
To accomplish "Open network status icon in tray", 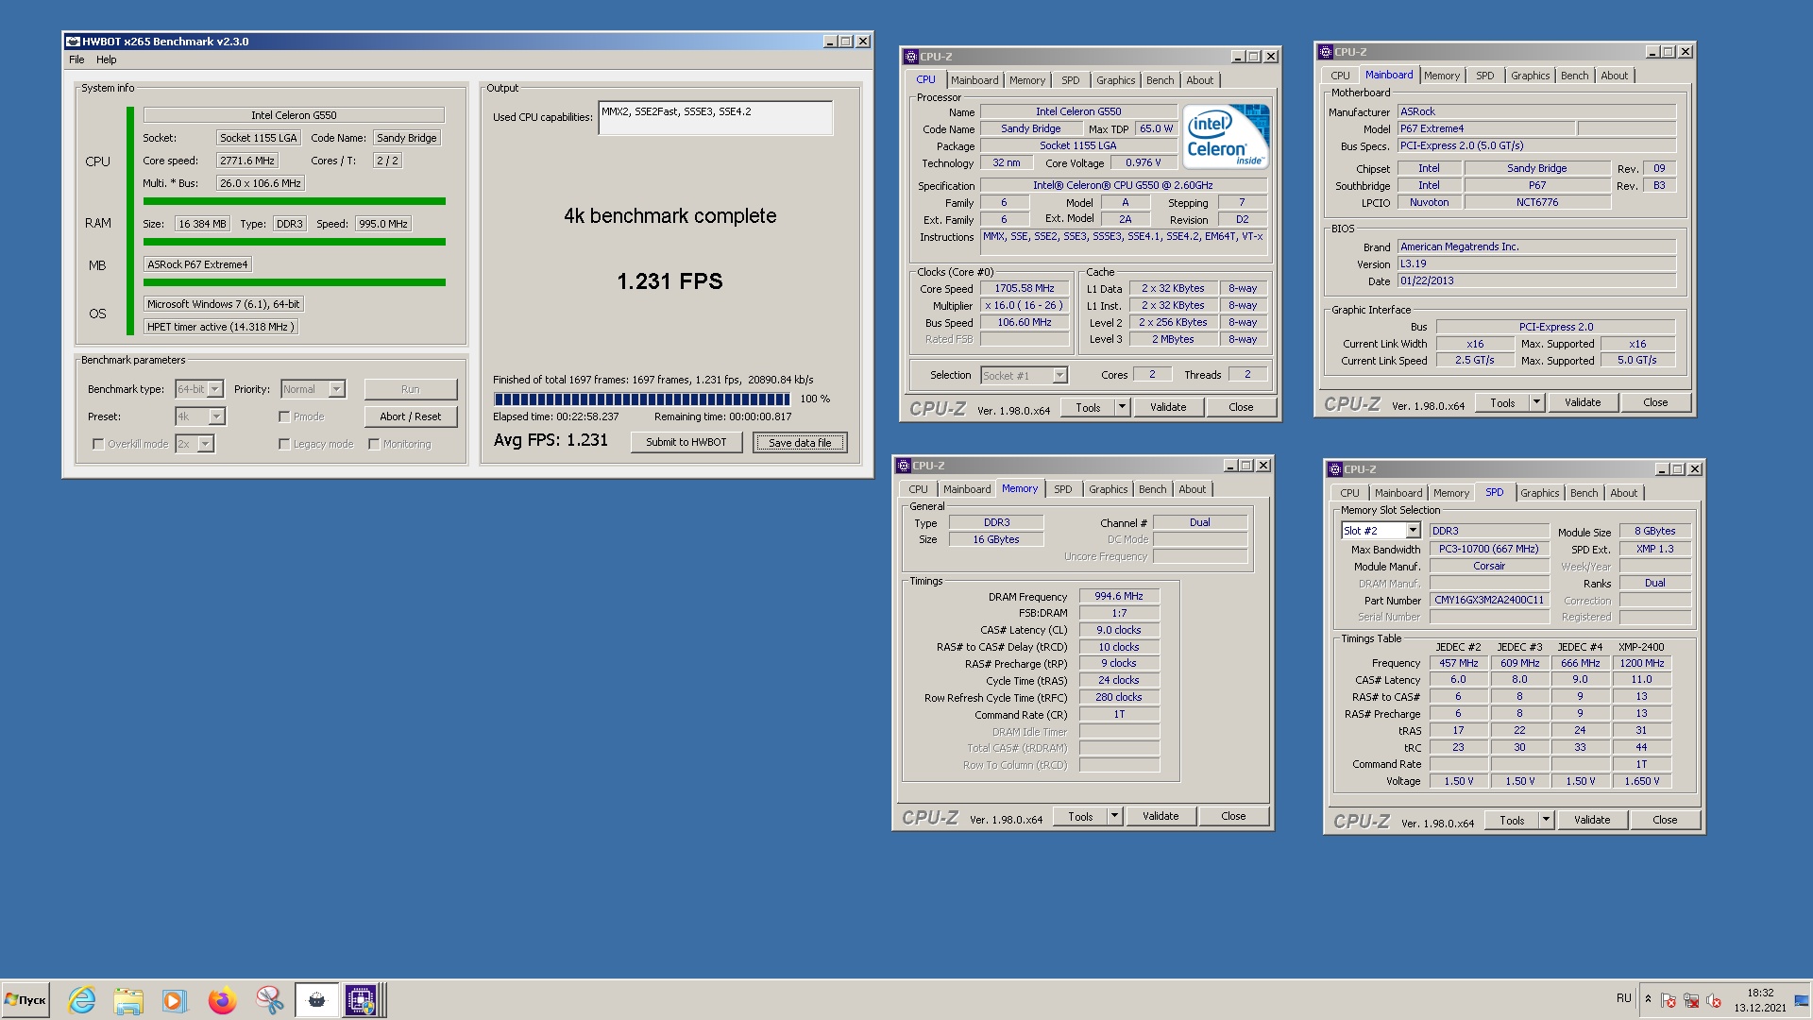I will click(1691, 1000).
